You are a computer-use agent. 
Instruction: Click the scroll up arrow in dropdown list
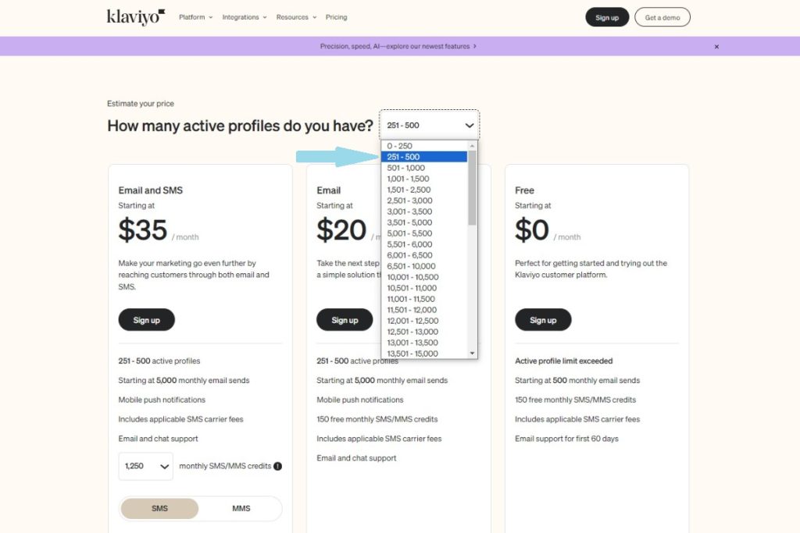tap(472, 146)
